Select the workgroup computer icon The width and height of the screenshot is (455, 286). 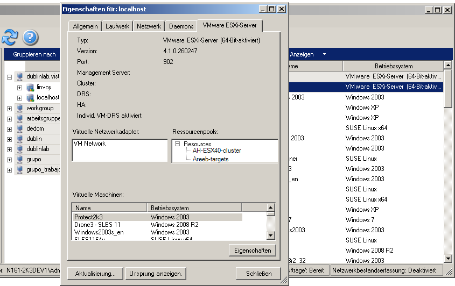coord(20,108)
